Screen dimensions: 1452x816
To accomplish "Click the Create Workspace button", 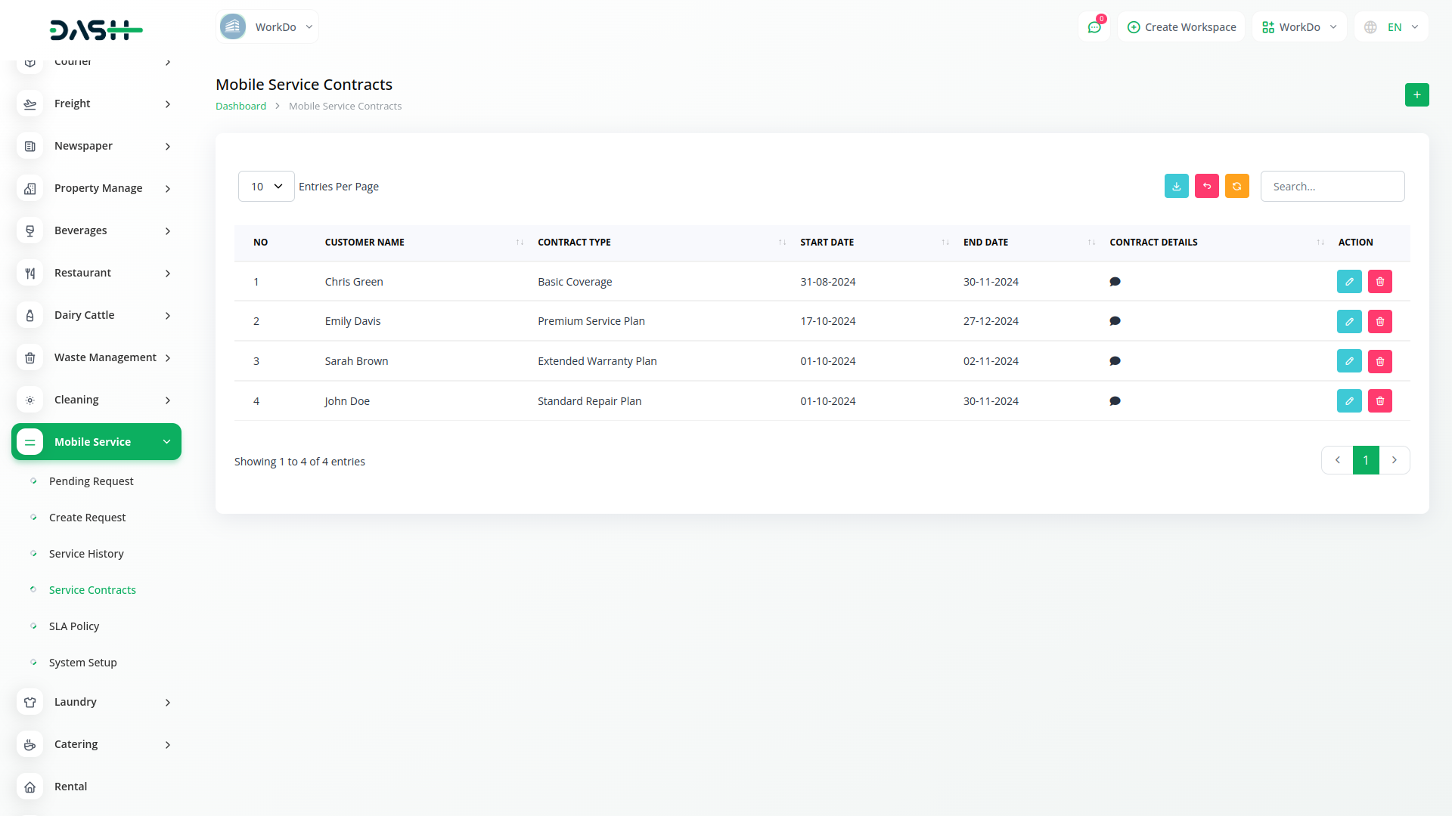I will [x=1181, y=27].
